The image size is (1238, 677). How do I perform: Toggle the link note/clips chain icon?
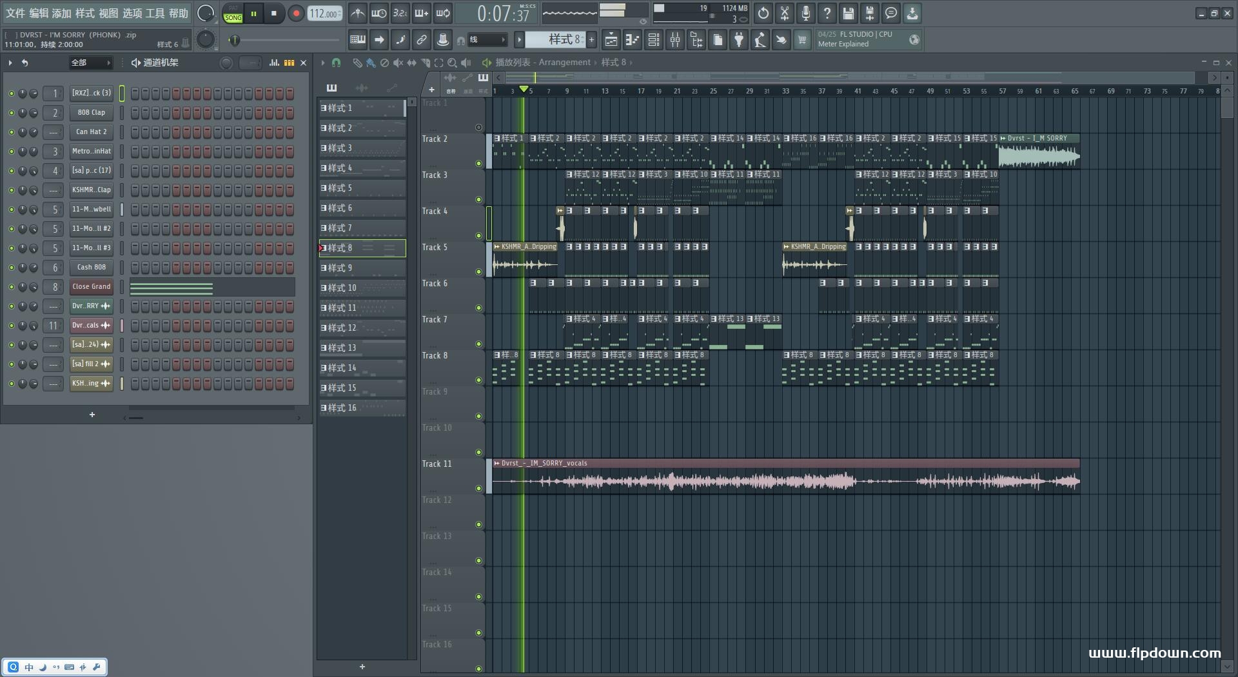422,40
